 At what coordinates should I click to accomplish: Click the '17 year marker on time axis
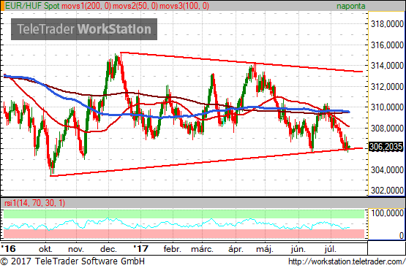[x=141, y=249]
